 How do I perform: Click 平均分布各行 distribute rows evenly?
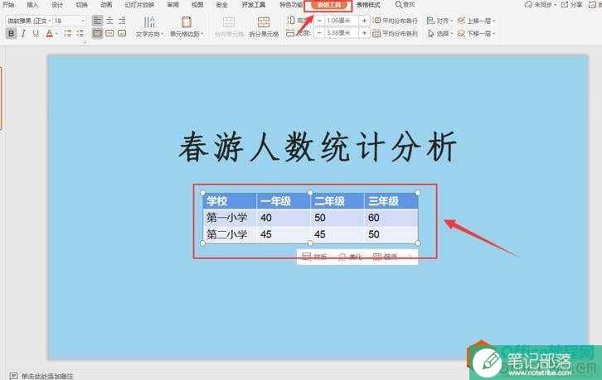396,21
